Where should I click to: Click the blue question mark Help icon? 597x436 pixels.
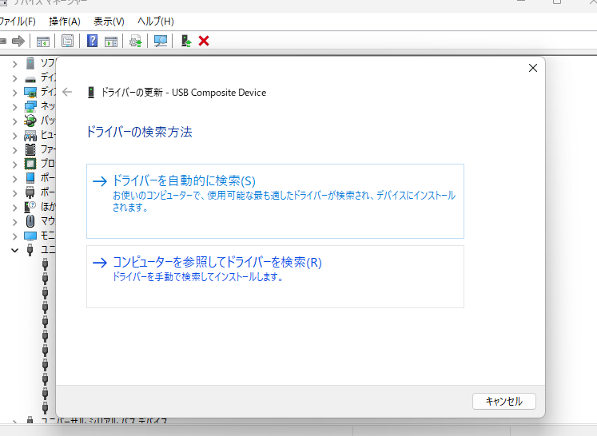[x=92, y=41]
